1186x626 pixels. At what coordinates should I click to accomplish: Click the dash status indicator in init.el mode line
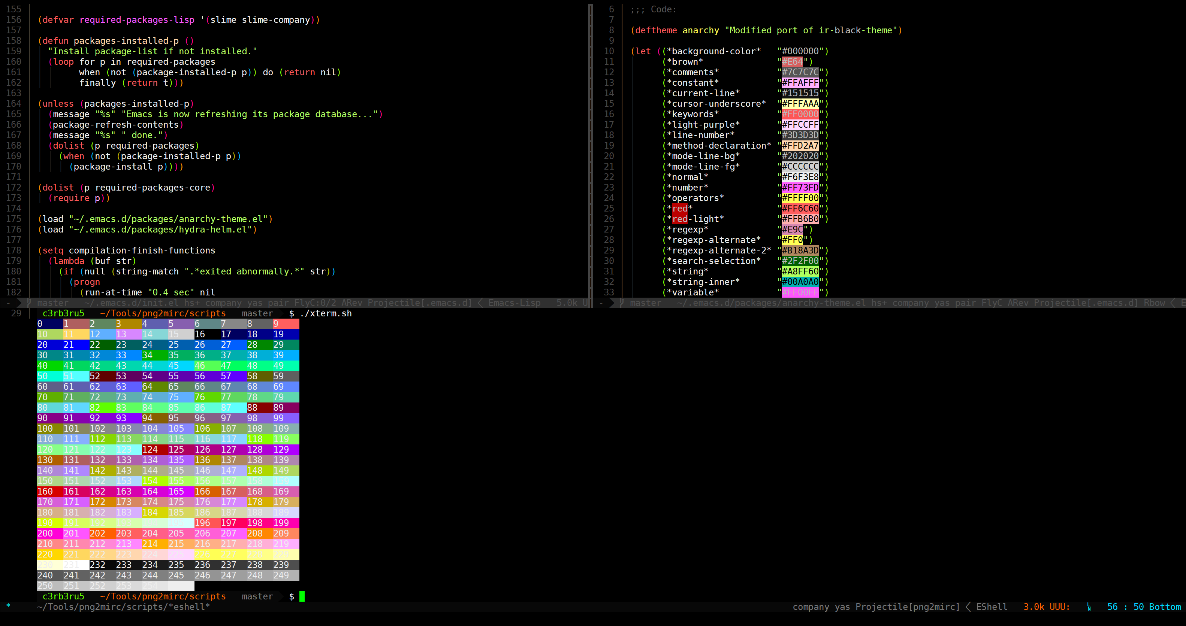click(8, 303)
